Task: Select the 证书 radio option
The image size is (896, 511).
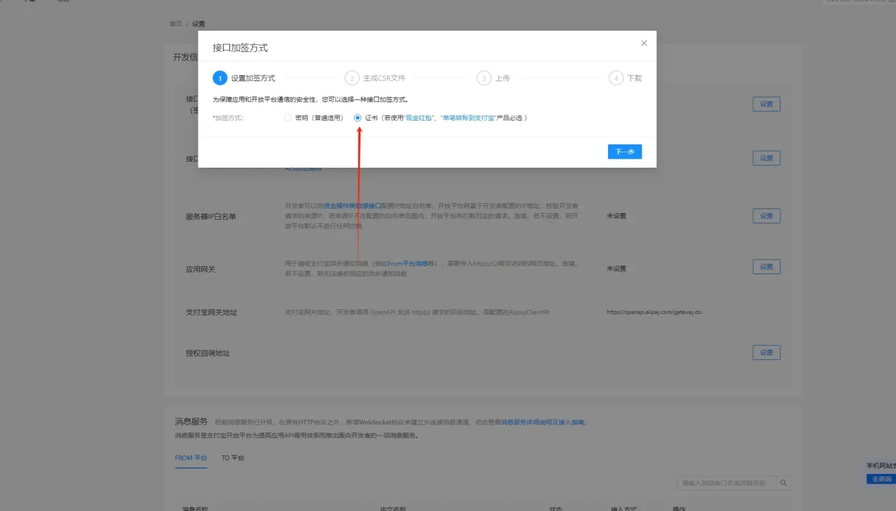Action: pos(358,118)
